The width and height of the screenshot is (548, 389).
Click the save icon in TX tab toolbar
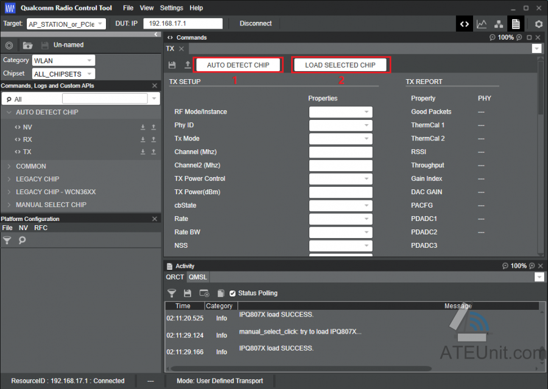[x=172, y=65]
